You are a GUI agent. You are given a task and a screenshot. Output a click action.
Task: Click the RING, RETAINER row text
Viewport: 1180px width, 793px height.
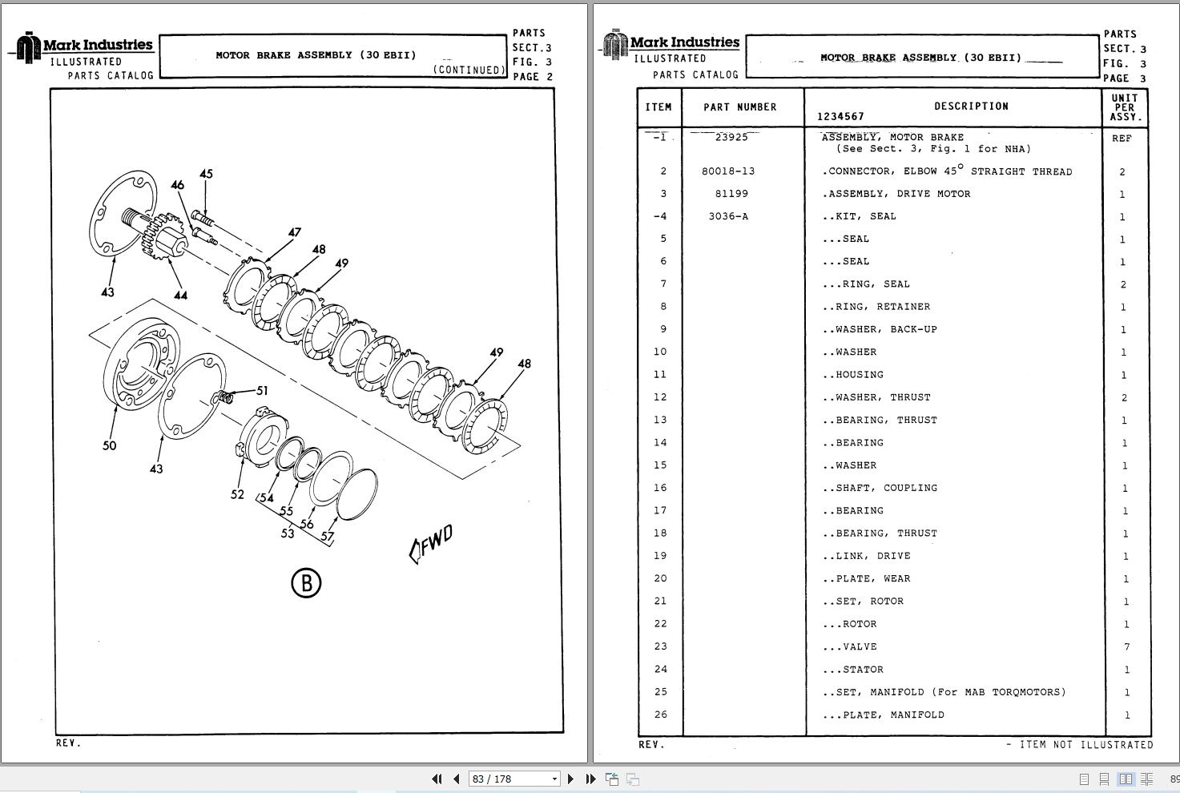[876, 306]
